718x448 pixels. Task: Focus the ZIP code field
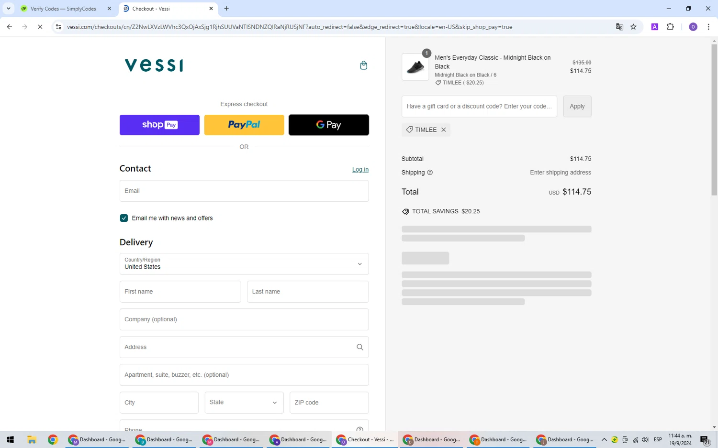[x=329, y=403]
